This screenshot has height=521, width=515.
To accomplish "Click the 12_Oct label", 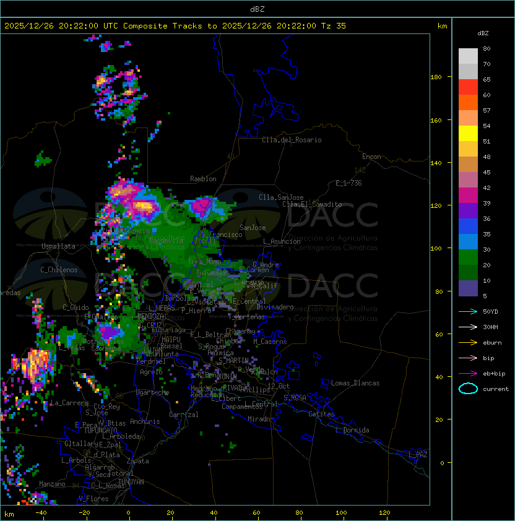I will [279, 386].
